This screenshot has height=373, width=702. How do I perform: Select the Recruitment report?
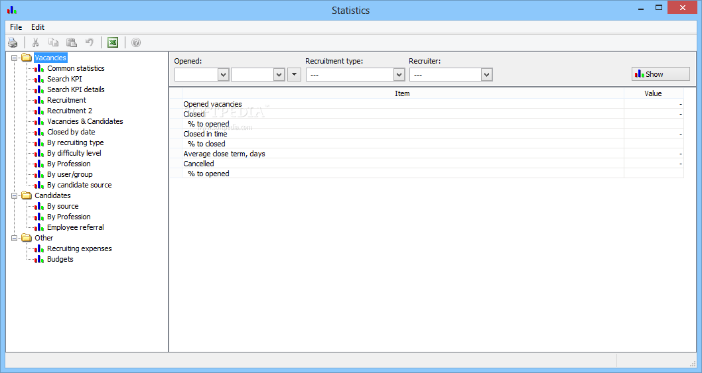tap(67, 100)
